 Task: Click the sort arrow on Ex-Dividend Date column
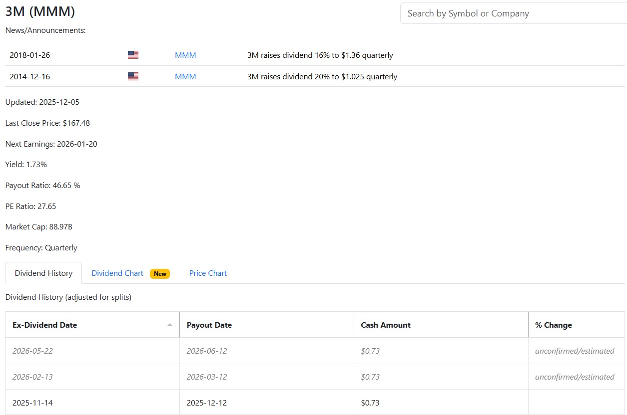(x=170, y=325)
